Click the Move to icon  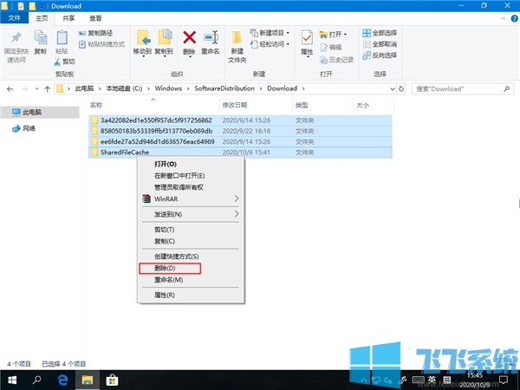pos(143,37)
